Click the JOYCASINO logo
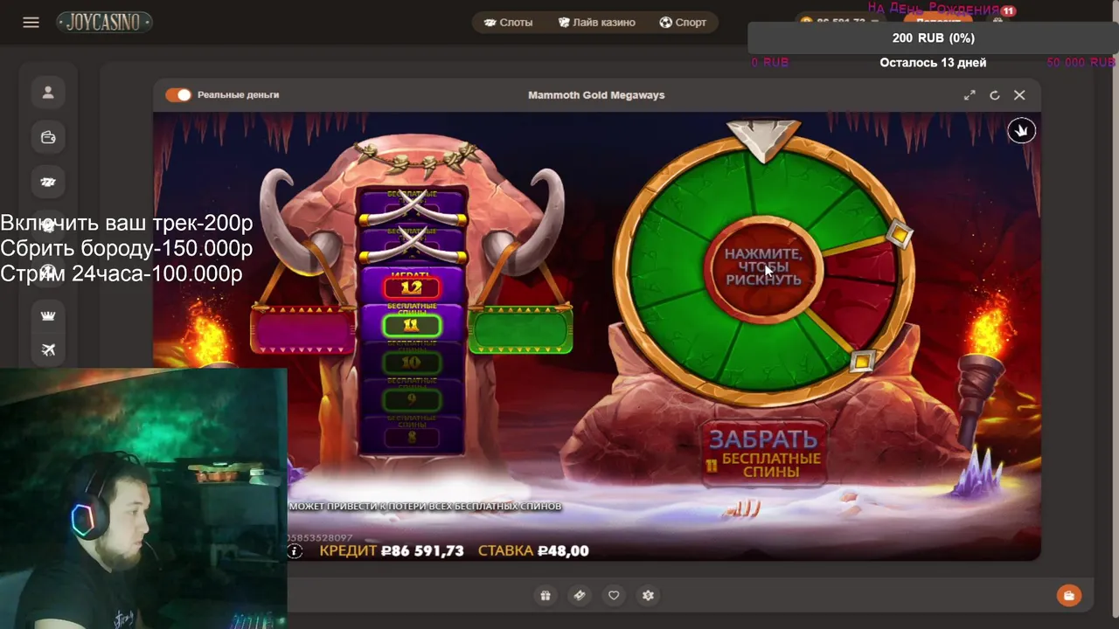The width and height of the screenshot is (1119, 629). (x=105, y=23)
